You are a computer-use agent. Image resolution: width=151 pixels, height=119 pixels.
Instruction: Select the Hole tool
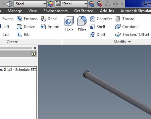pyautogui.click(x=69, y=24)
